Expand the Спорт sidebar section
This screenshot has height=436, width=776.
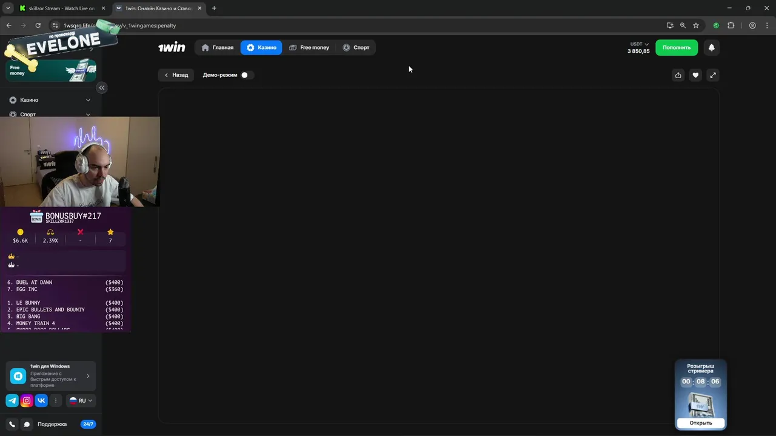pyautogui.click(x=50, y=114)
